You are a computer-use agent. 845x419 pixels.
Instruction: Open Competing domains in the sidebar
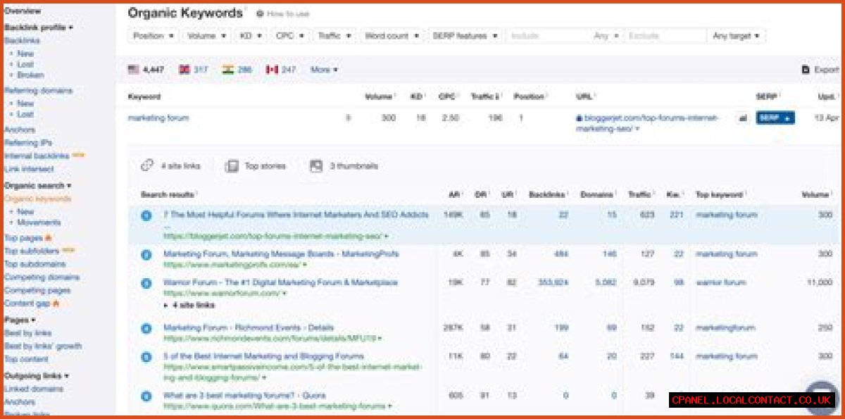pyautogui.click(x=42, y=277)
